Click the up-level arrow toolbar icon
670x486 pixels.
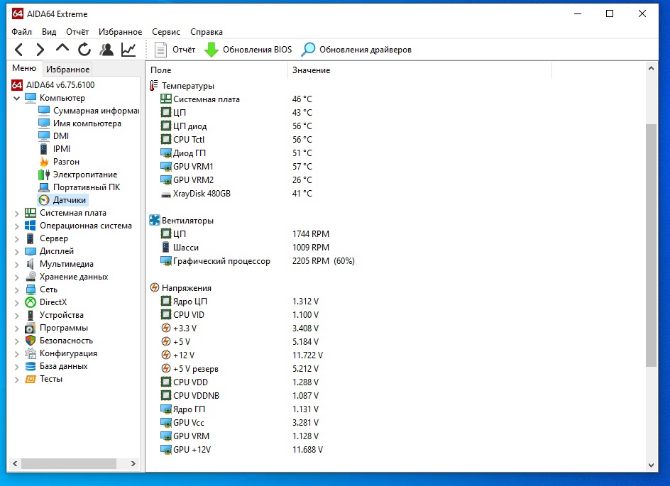coord(62,48)
